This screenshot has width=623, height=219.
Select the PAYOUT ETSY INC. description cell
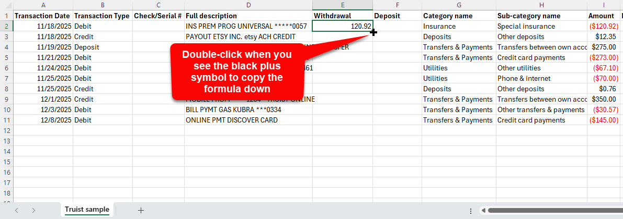[248, 36]
